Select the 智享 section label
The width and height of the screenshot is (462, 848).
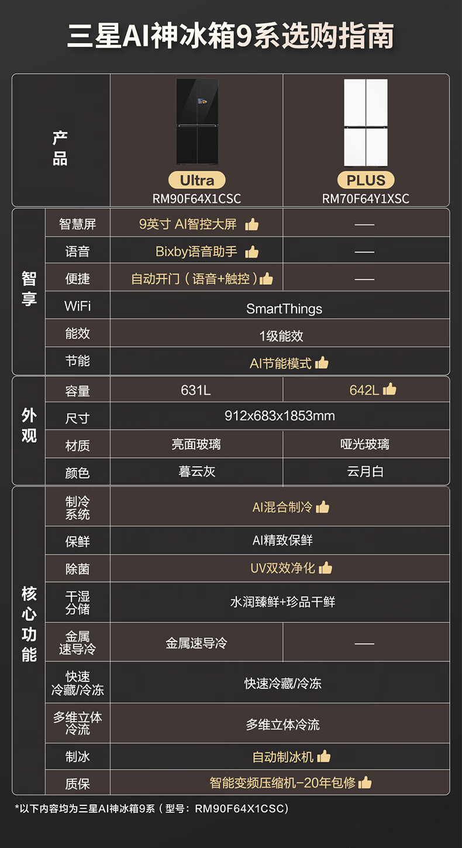coord(29,288)
